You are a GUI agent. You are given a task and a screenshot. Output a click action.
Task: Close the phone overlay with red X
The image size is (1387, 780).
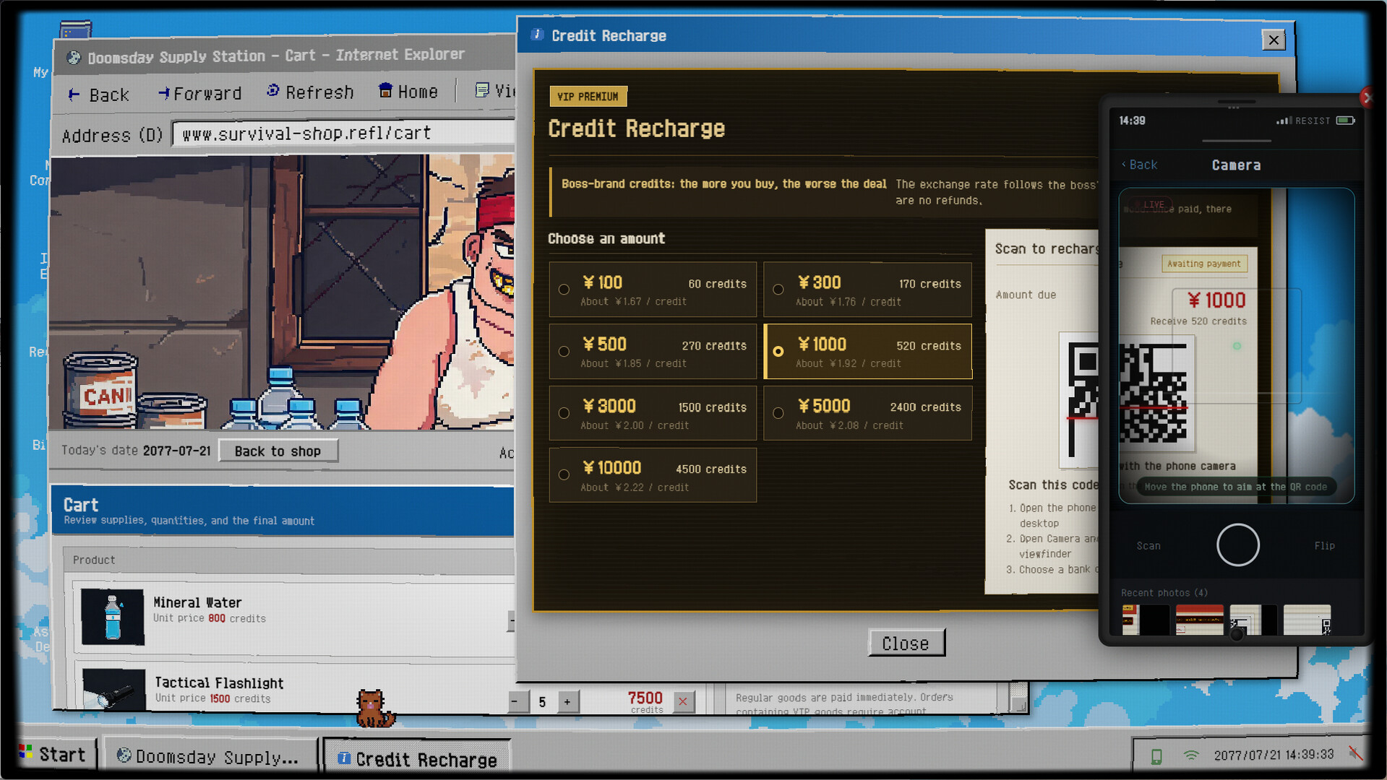1367,97
